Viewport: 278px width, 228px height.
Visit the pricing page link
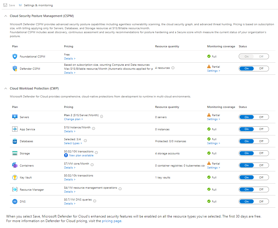click(x=112, y=221)
